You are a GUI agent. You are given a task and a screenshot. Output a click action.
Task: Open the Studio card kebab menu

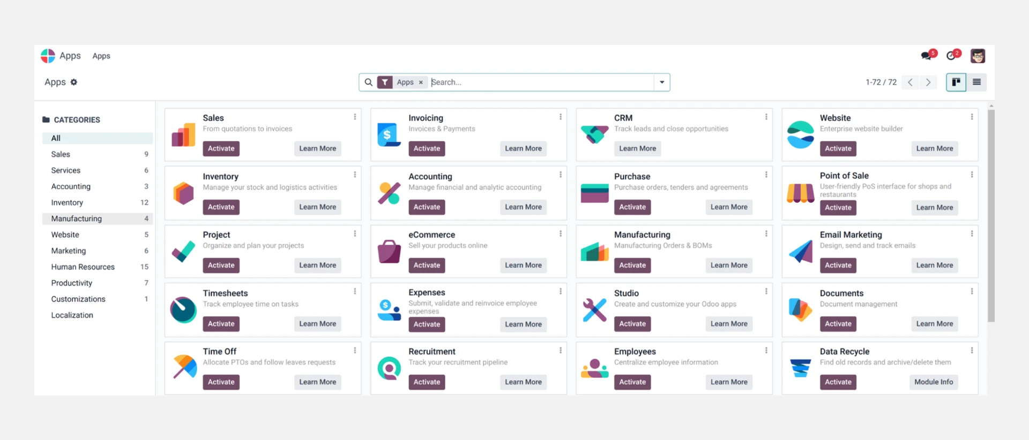(x=766, y=291)
